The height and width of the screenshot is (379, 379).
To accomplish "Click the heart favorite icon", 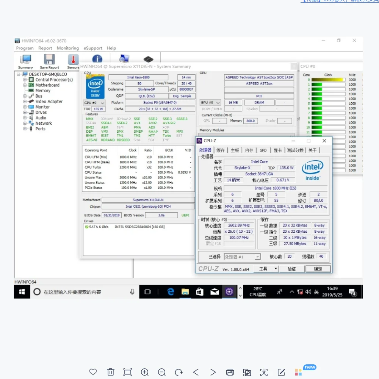I will pyautogui.click(x=93, y=372).
